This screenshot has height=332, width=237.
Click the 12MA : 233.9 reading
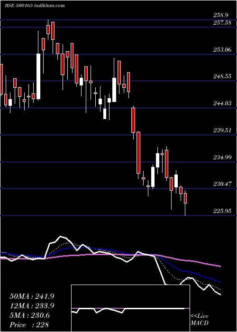(x=32, y=306)
